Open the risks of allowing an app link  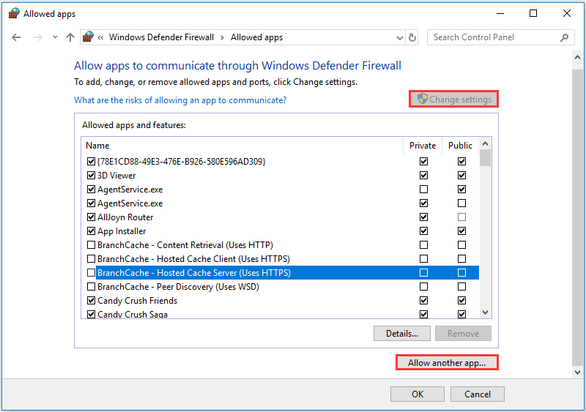point(180,100)
